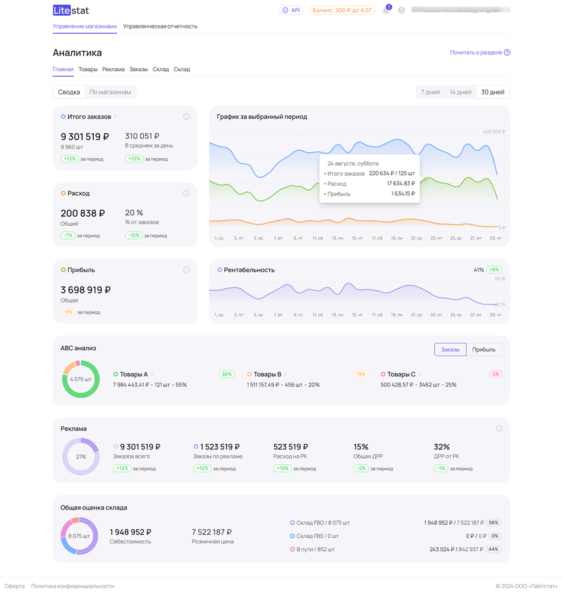Screen dimensions: 563x595
Task: Open info icon on Прибыль card
Action: [186, 270]
